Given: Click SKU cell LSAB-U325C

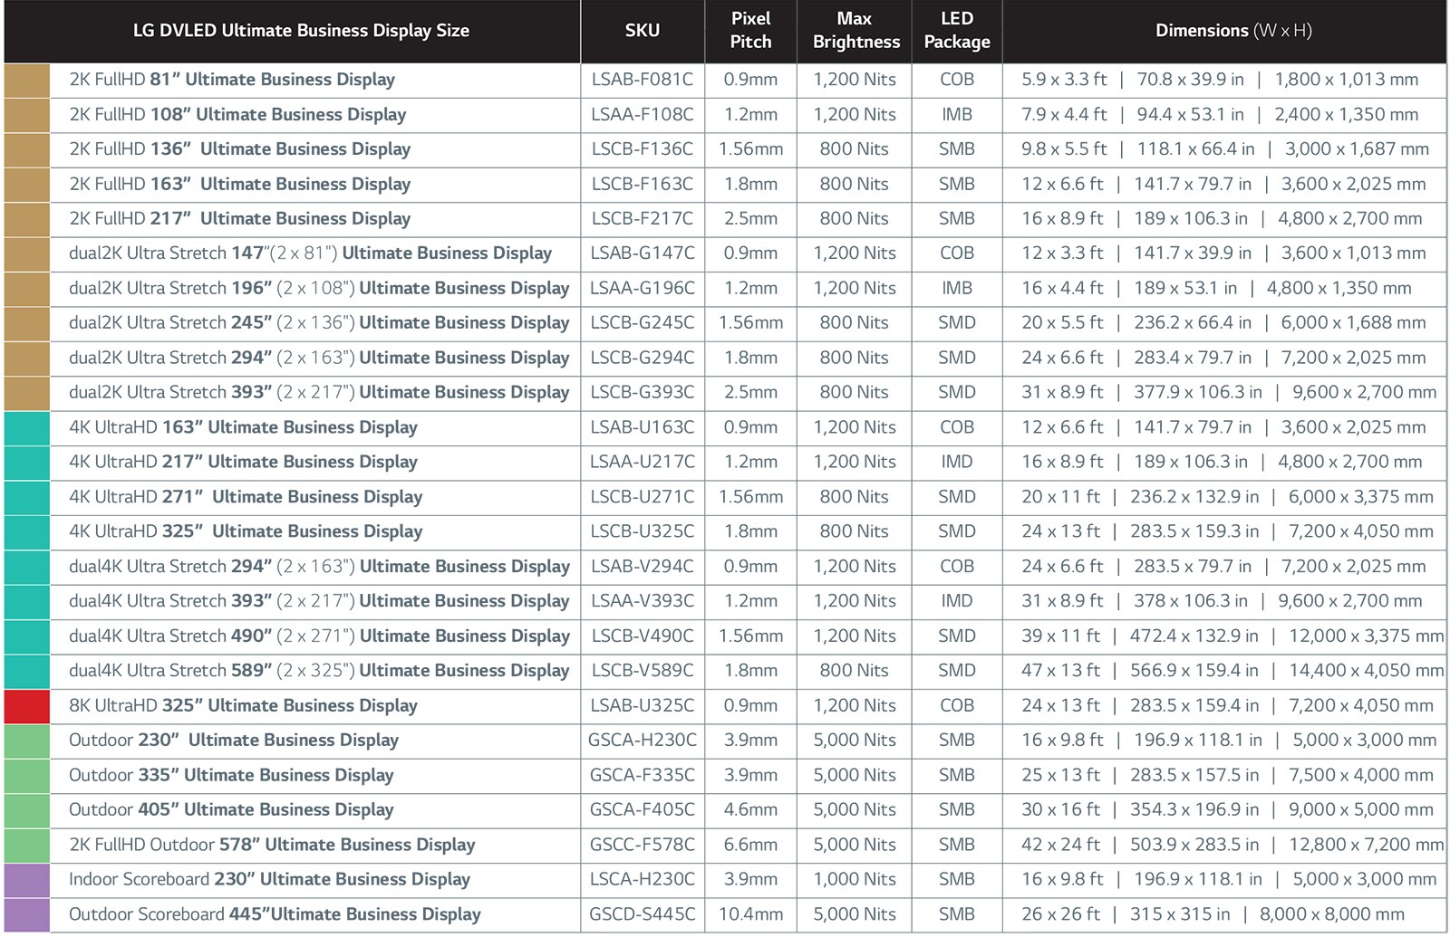Looking at the screenshot, I should point(643,706).
